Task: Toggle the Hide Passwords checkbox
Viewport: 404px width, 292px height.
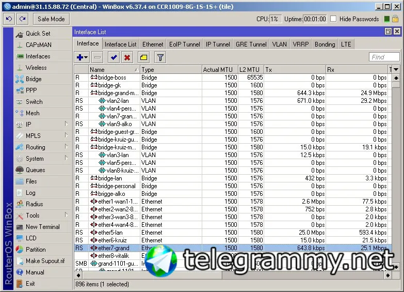Action: pyautogui.click(x=333, y=19)
